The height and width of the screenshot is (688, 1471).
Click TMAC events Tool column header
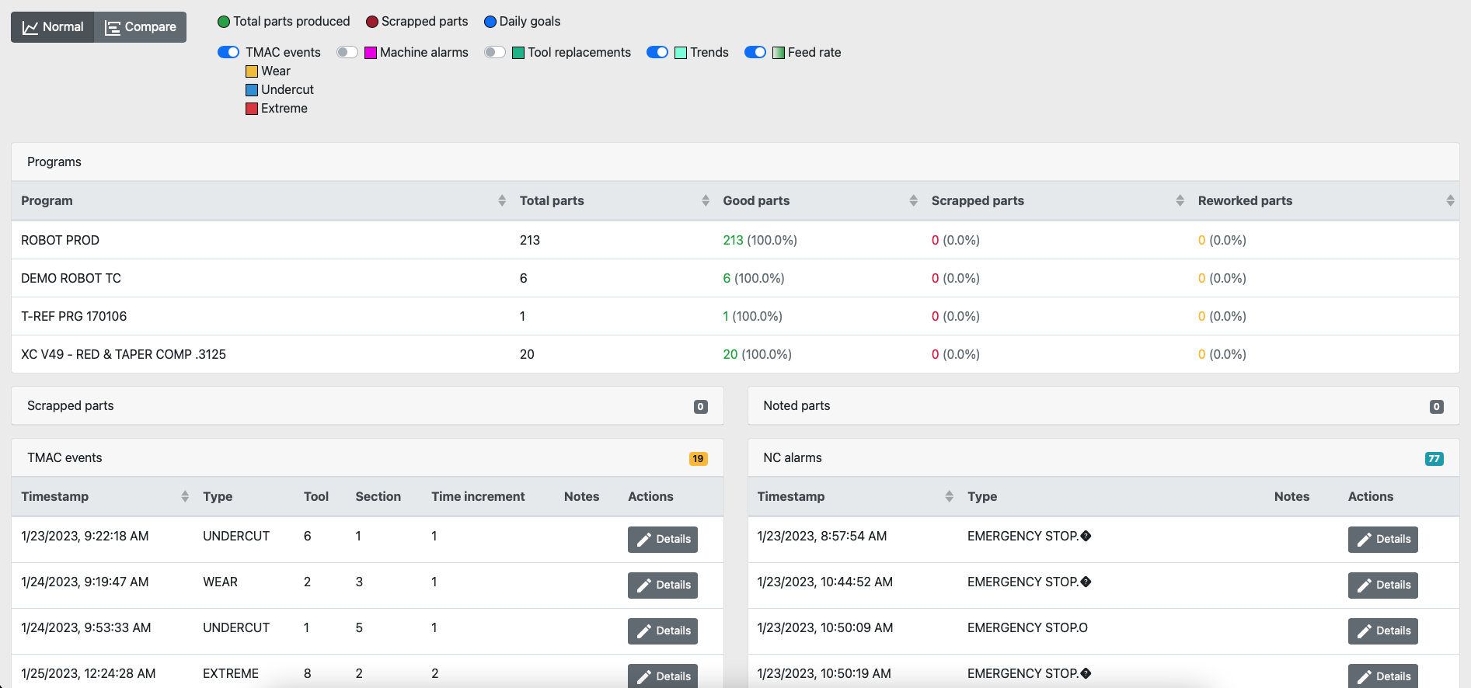tap(316, 497)
